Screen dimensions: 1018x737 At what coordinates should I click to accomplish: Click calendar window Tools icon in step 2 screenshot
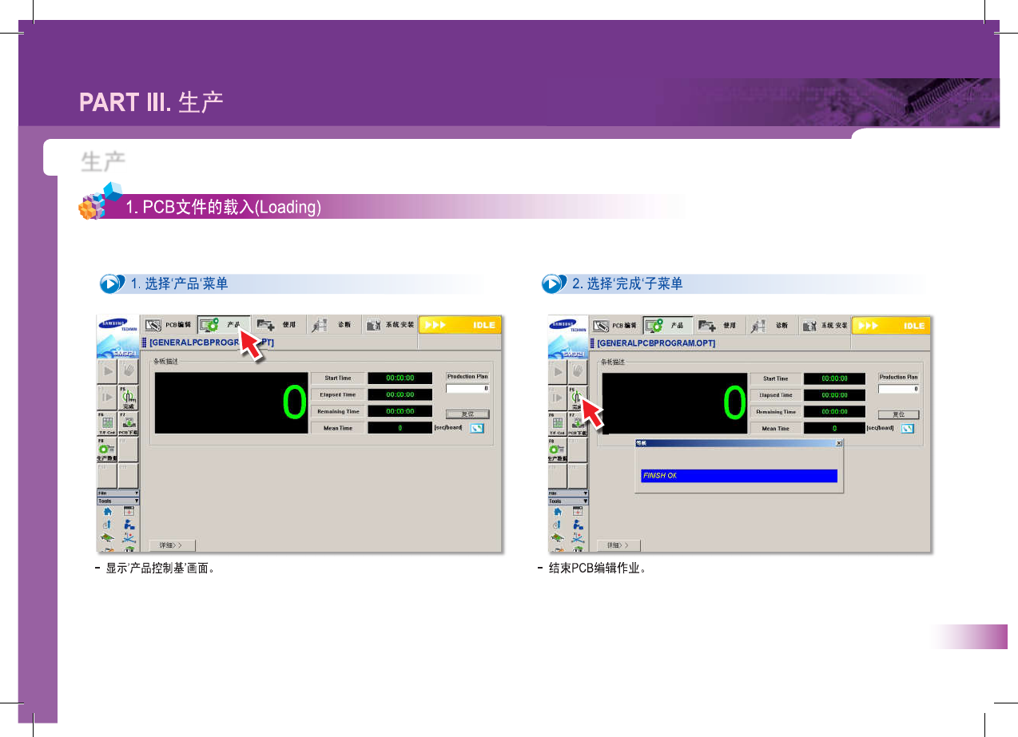click(x=578, y=511)
